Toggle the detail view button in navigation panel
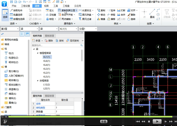Image resolution: width=177 pixels, height=126 pixels. tap(27, 34)
